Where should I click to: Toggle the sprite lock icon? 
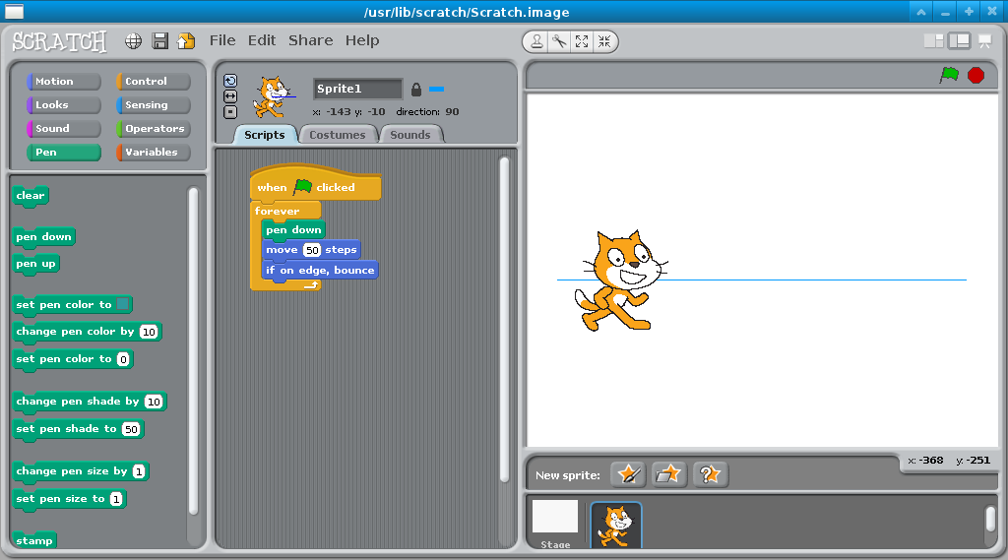click(x=415, y=89)
